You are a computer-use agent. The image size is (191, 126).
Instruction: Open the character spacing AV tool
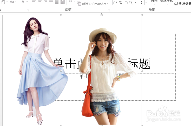click(x=3, y=2)
